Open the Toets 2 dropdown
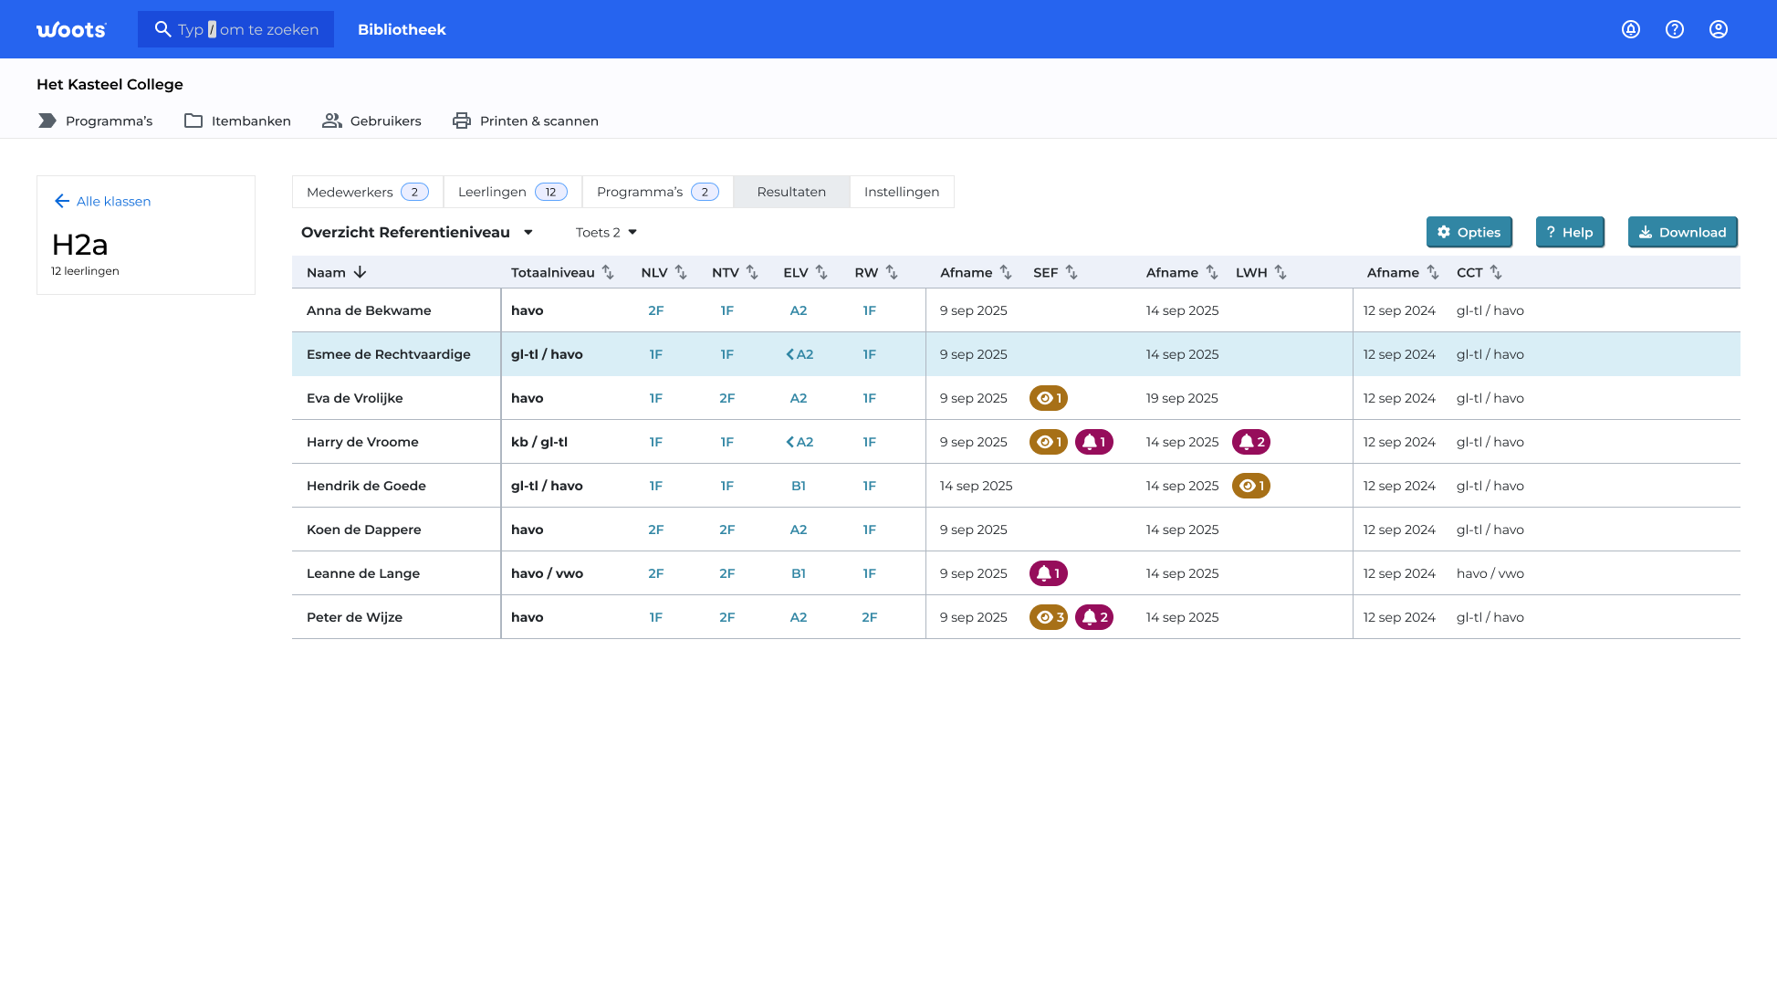This screenshot has width=1777, height=986. tap(606, 232)
